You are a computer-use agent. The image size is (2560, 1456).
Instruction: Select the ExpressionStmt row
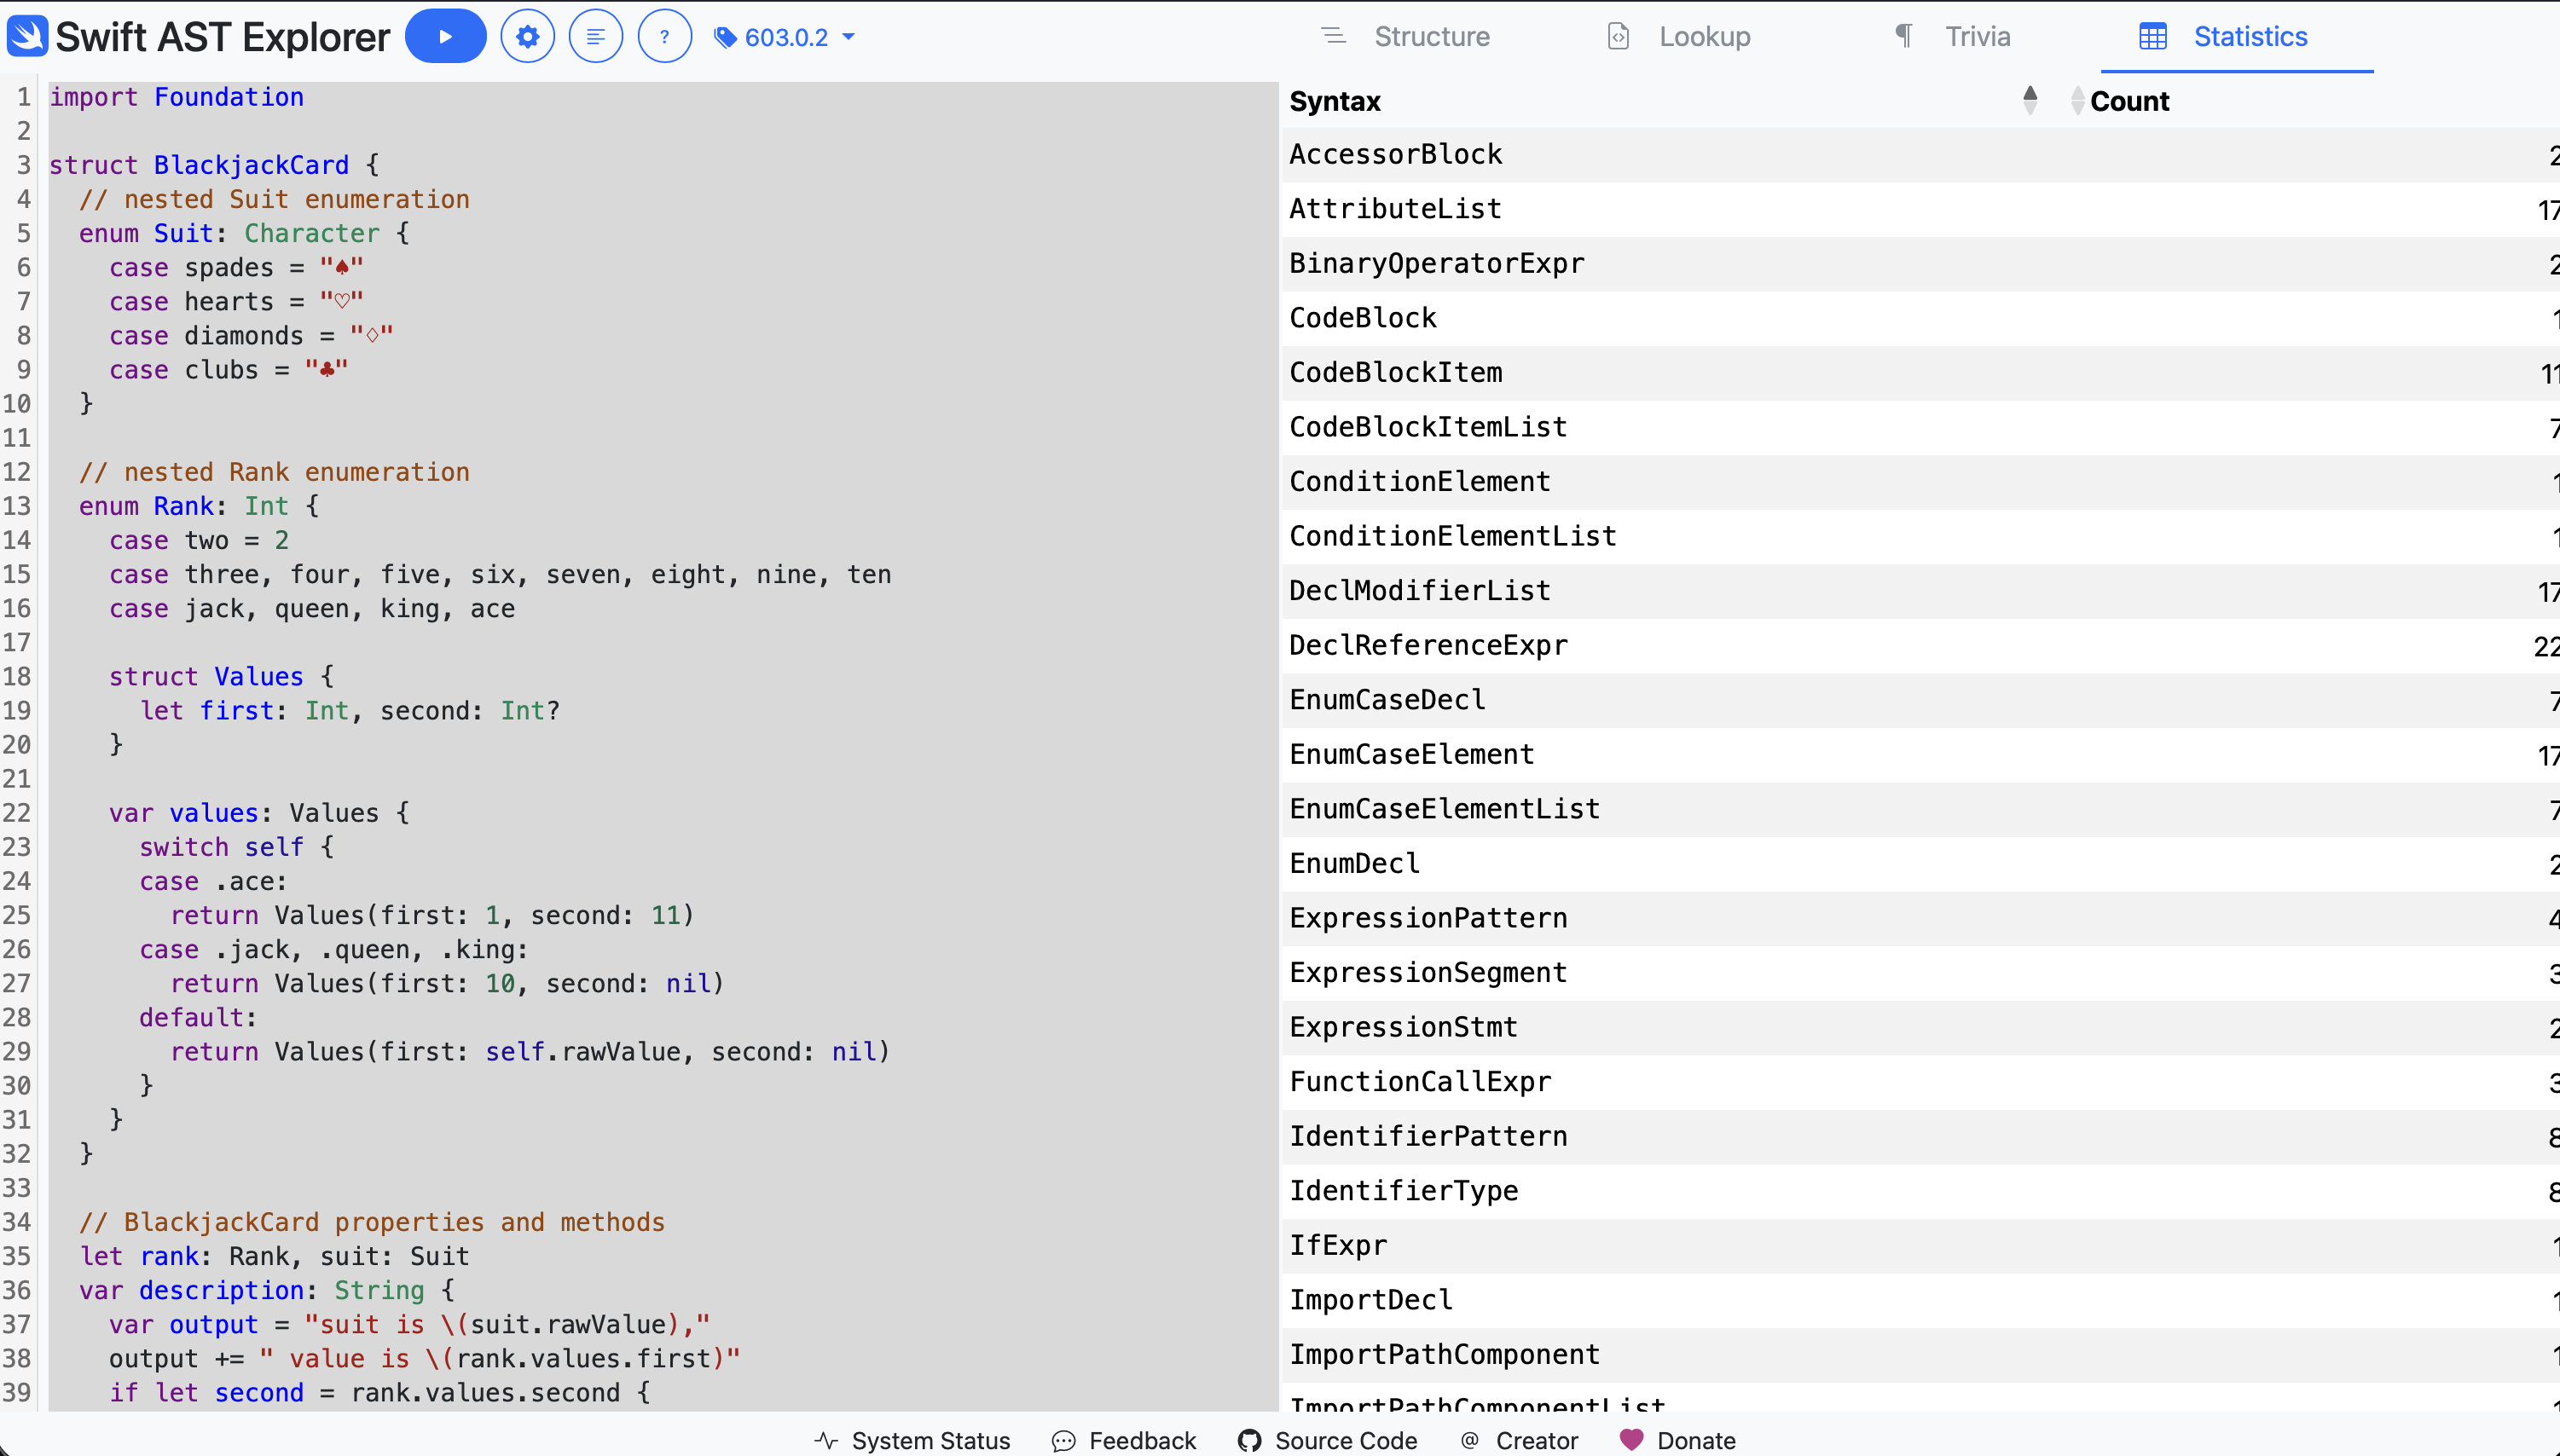pyautogui.click(x=1920, y=1027)
